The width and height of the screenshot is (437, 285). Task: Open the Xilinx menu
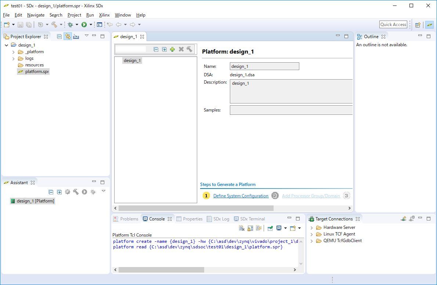point(104,15)
